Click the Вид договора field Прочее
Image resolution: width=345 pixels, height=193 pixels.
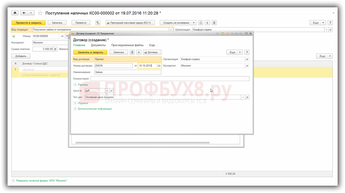click(x=128, y=59)
